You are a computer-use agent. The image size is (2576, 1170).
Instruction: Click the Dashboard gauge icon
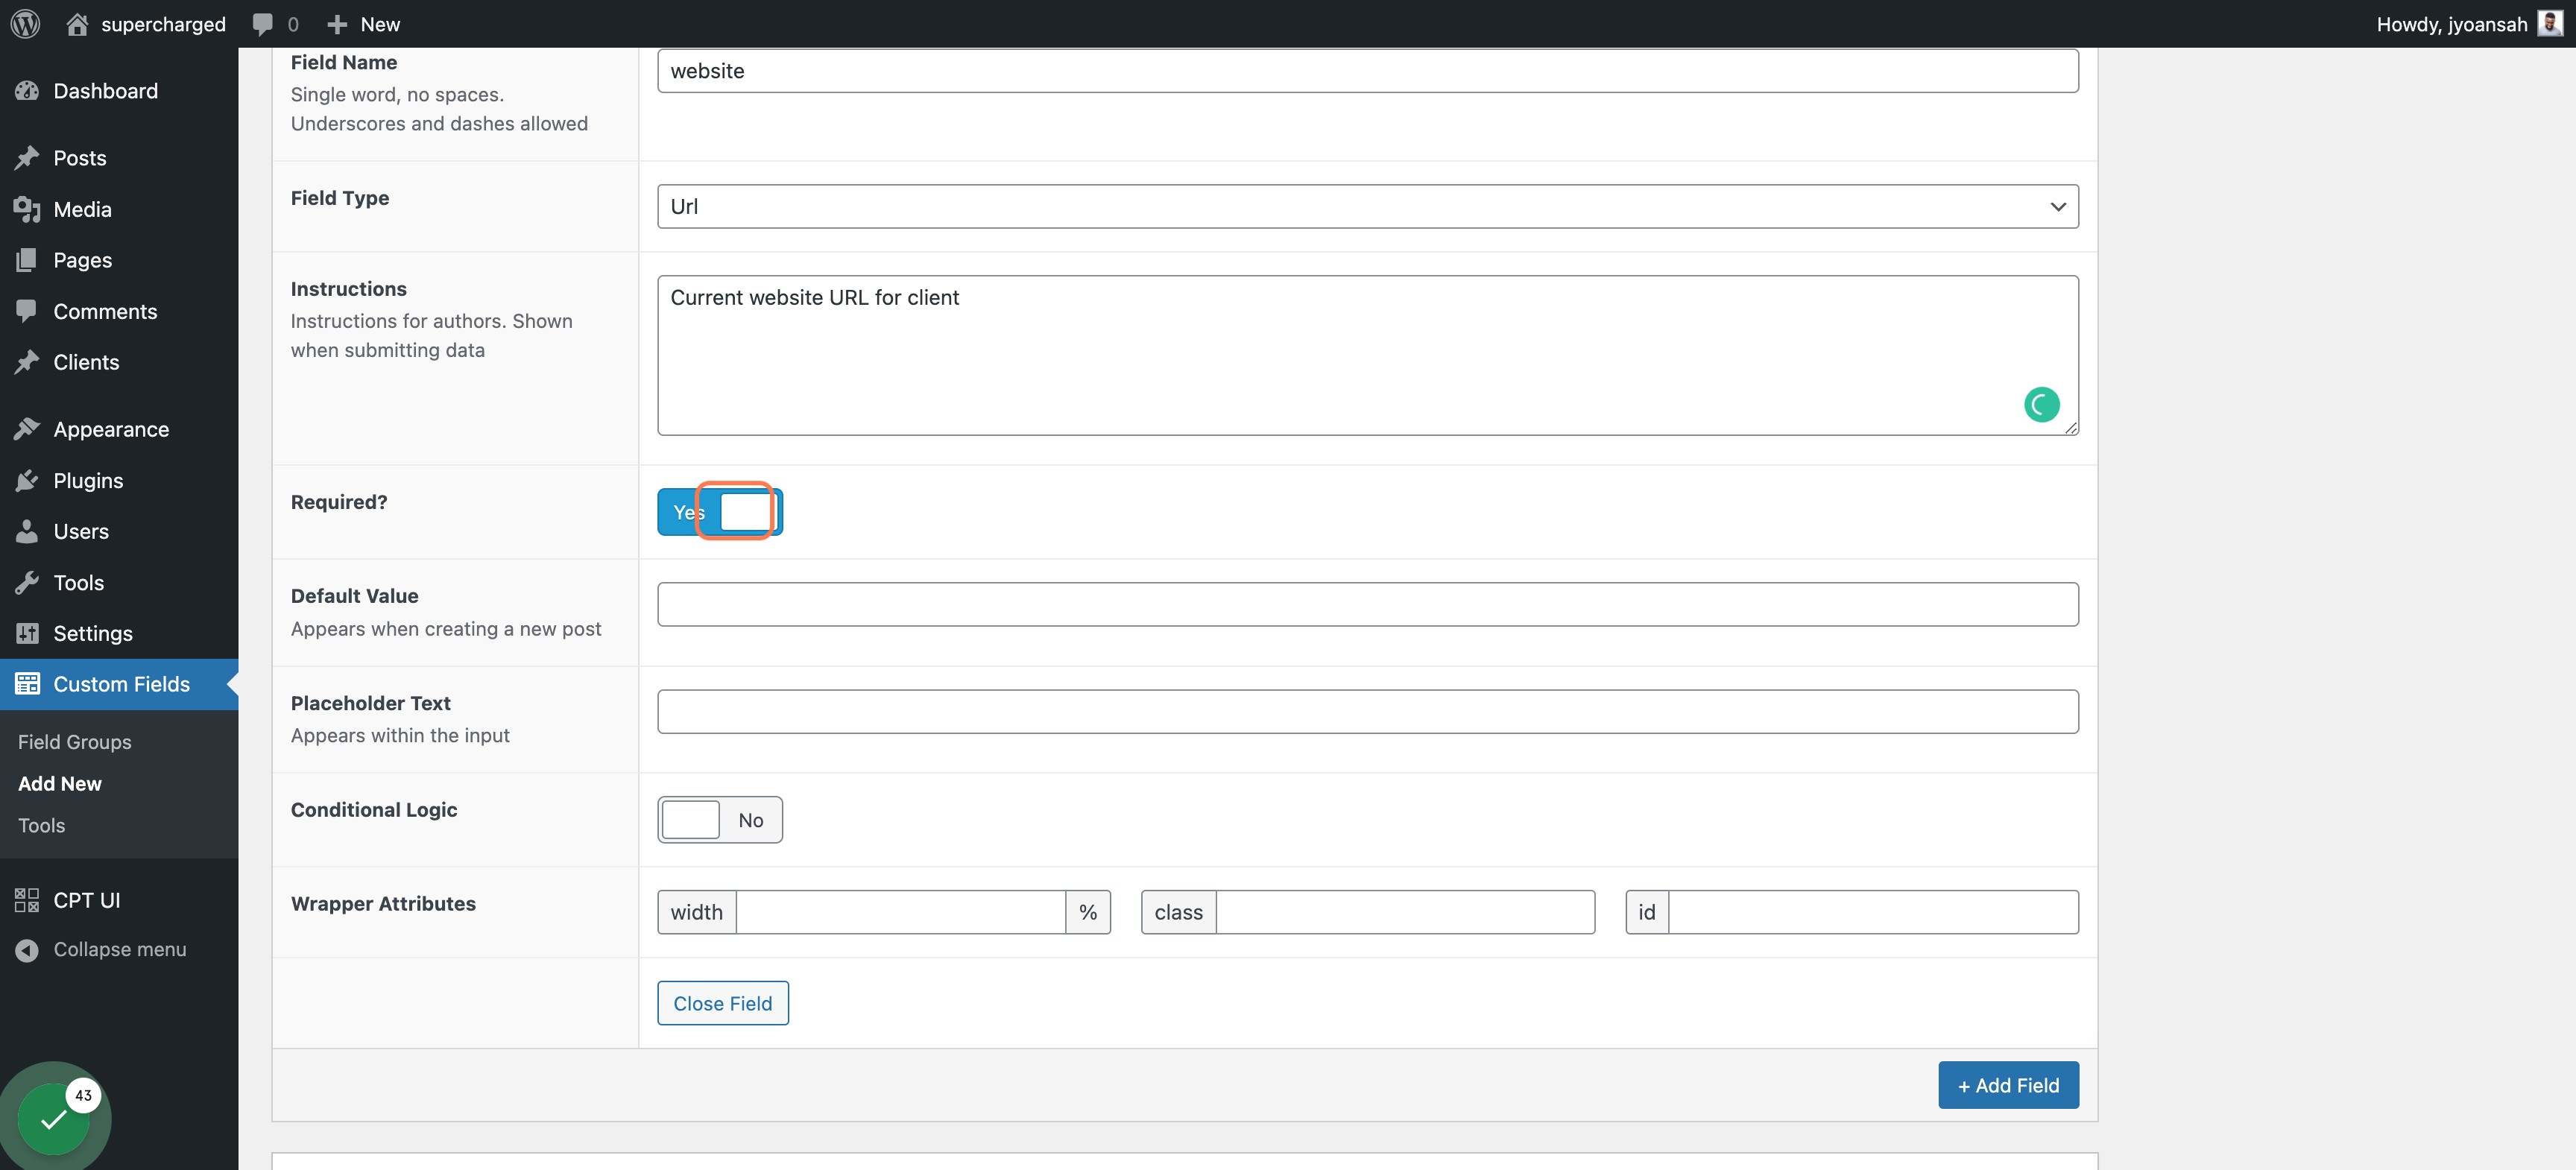(x=27, y=91)
